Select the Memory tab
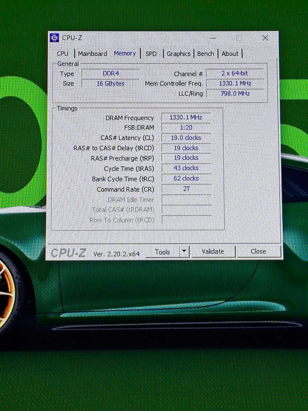This screenshot has height=411, width=308. (125, 53)
